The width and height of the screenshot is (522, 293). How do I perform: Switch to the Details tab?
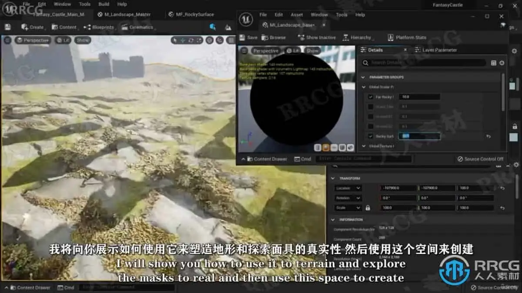coord(375,50)
